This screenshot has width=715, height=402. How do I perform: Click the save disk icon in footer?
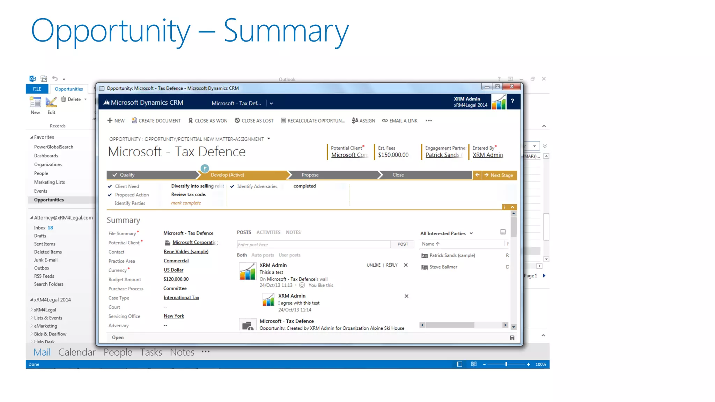click(x=512, y=337)
